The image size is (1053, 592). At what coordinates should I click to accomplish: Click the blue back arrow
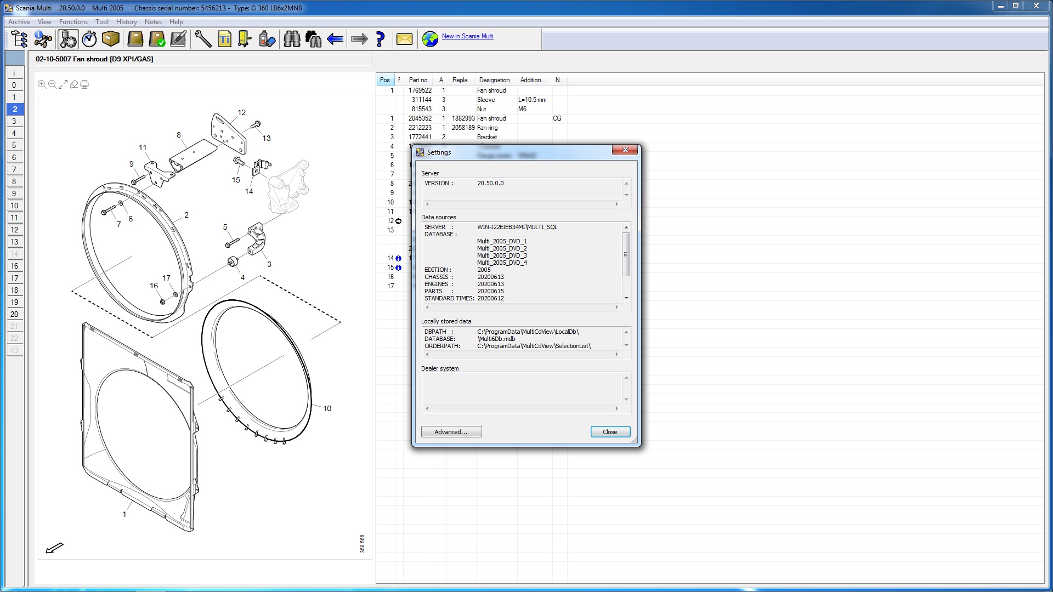pos(335,39)
